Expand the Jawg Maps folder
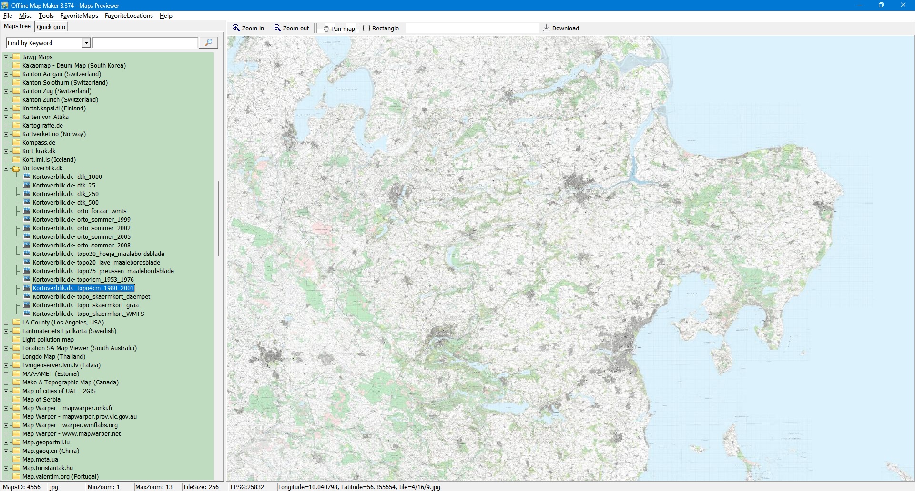Image resolution: width=915 pixels, height=491 pixels. (x=6, y=57)
